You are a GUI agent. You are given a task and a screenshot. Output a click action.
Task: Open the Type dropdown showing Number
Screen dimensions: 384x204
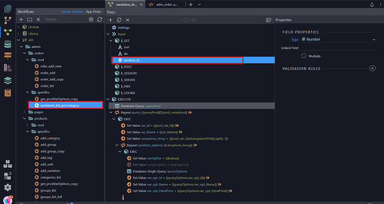[338, 39]
